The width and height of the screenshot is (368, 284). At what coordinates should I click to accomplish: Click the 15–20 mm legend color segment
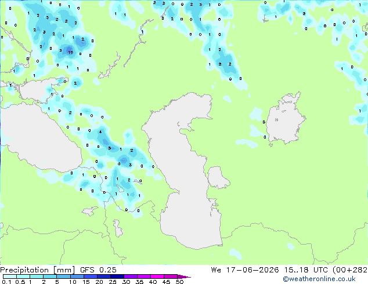point(91,276)
